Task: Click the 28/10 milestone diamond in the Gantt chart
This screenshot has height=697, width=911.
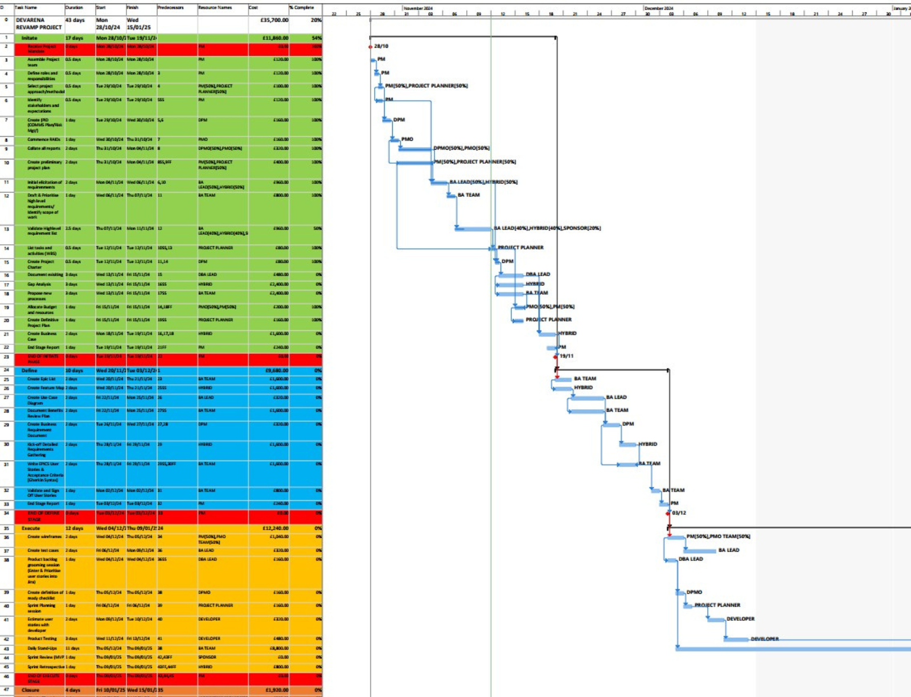Action: (371, 47)
